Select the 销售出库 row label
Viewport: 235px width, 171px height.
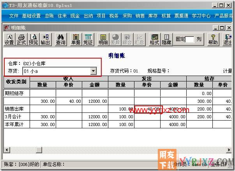click(x=14, y=109)
